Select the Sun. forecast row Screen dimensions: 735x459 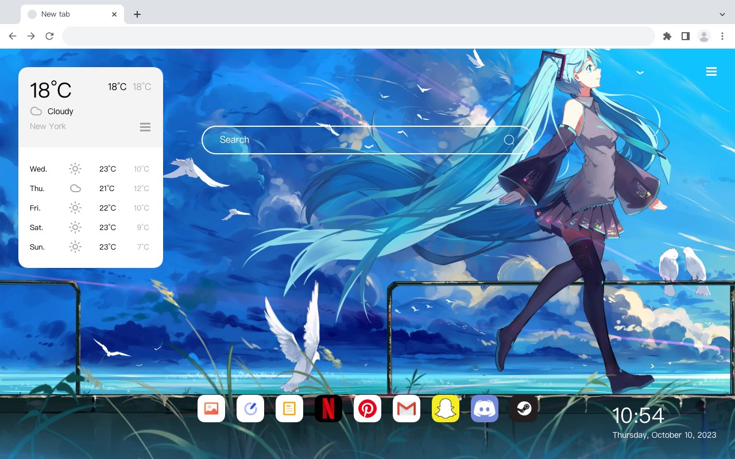[90, 247]
